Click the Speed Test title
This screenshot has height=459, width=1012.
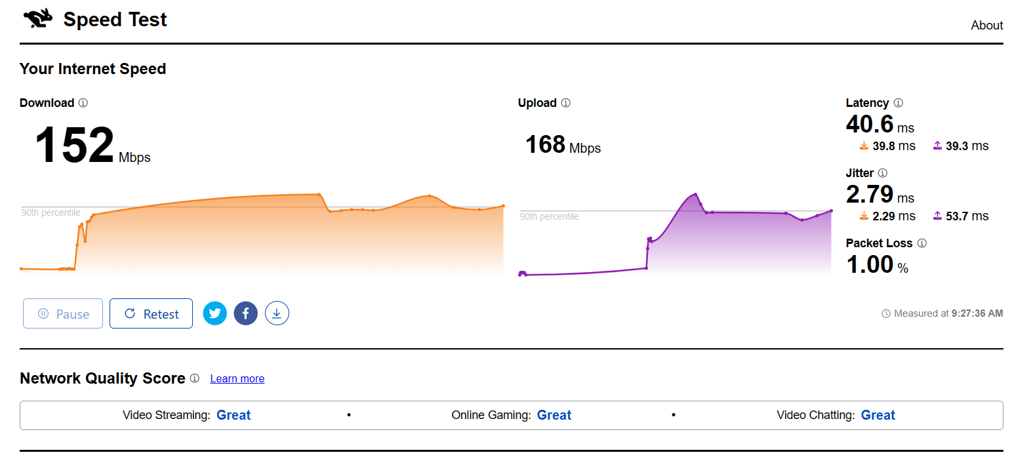point(115,20)
